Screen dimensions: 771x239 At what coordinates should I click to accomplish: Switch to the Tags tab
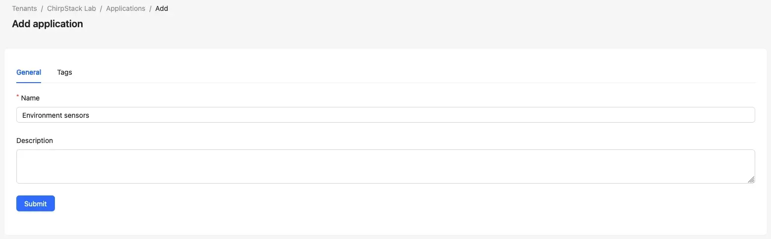pos(64,72)
